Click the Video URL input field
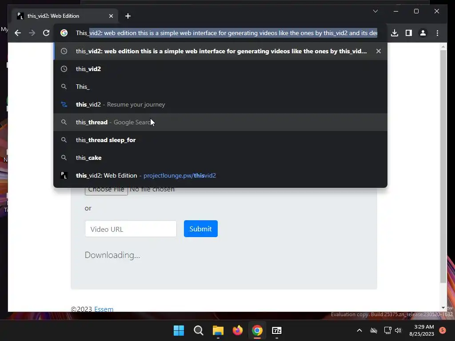 click(131, 229)
